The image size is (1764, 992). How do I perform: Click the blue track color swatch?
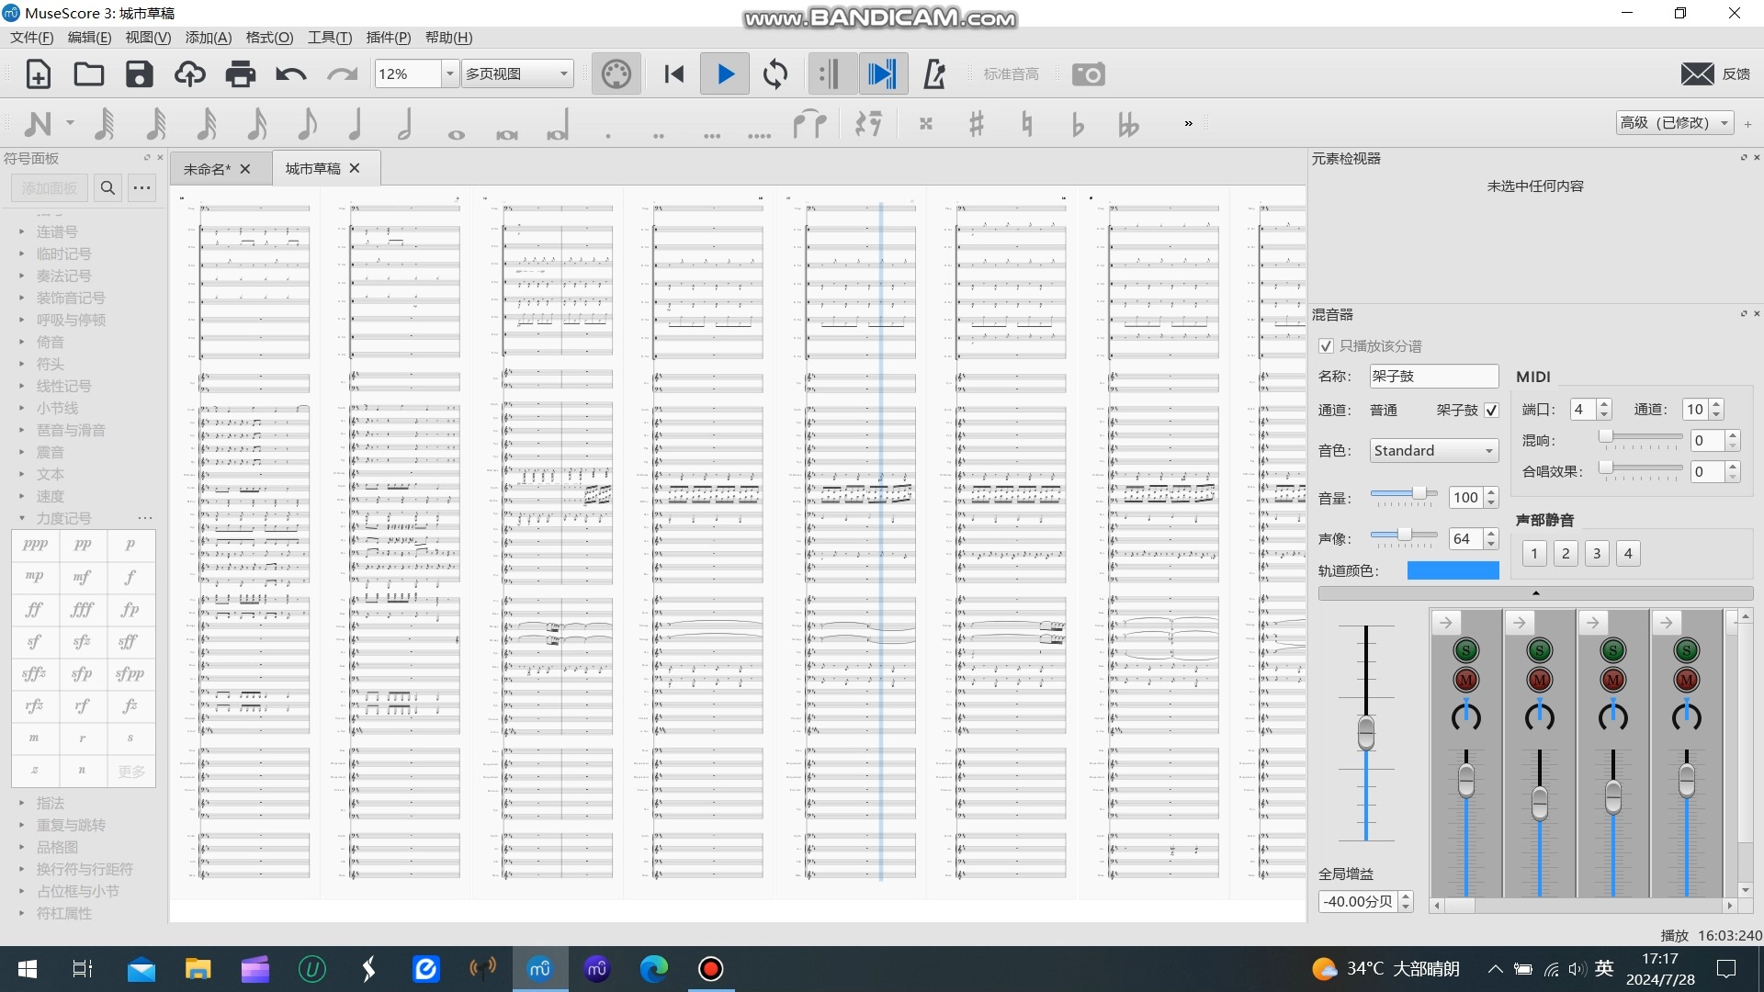[1453, 570]
